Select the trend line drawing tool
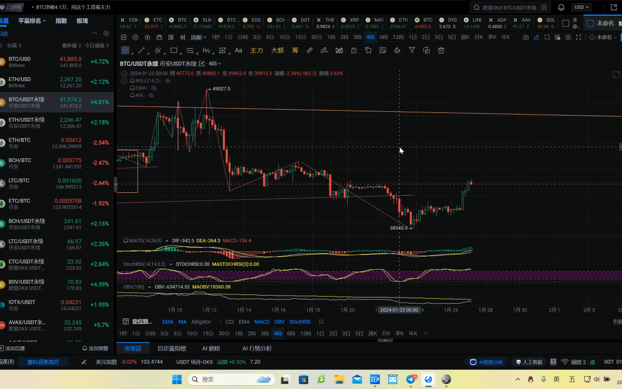 (141, 50)
